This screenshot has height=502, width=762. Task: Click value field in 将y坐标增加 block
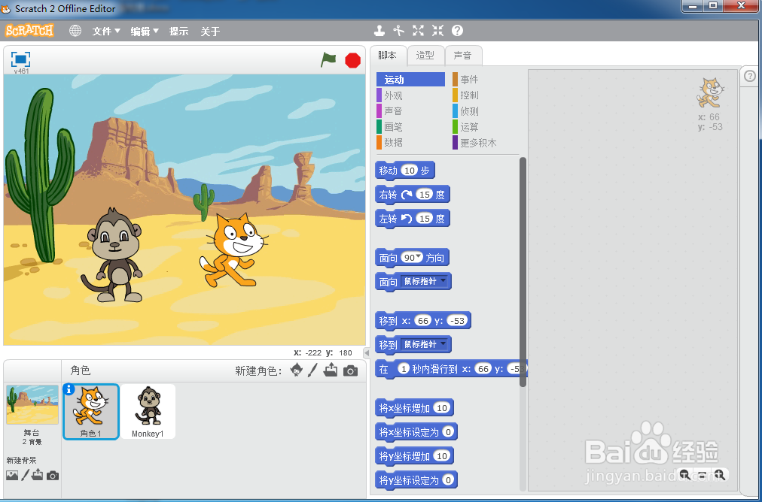point(442,456)
